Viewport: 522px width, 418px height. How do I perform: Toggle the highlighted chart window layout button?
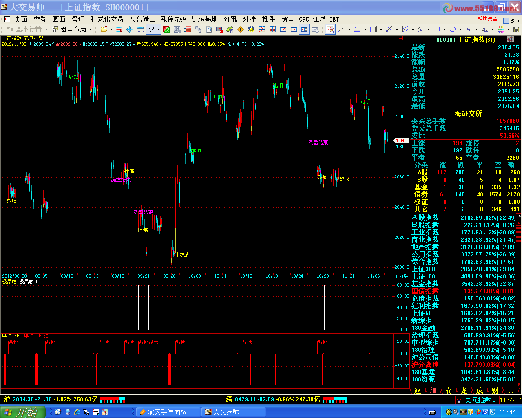tap(304, 29)
